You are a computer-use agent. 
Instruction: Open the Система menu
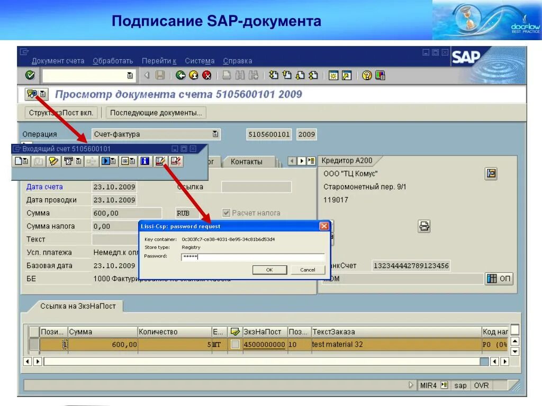coord(200,61)
